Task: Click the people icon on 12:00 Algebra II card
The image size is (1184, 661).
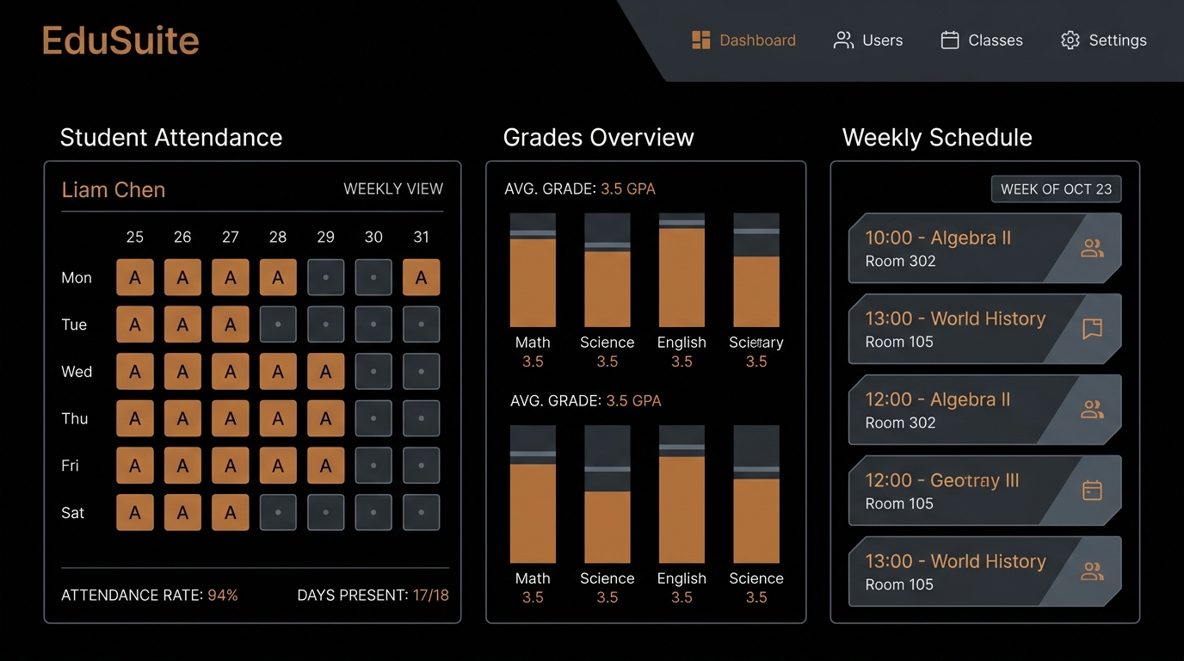Action: click(1092, 410)
